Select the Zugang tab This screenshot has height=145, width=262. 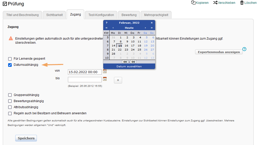(76, 14)
